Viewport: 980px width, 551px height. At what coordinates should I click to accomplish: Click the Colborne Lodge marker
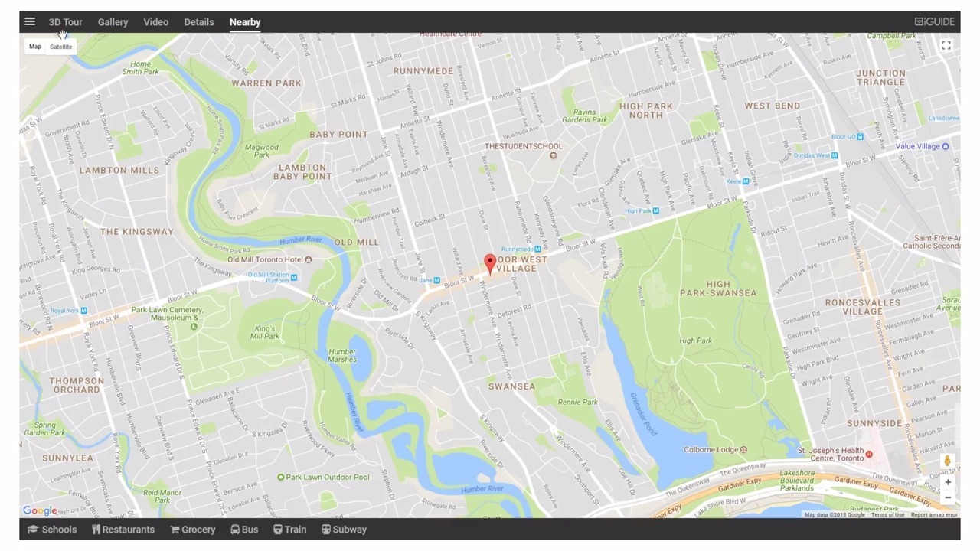743,450
